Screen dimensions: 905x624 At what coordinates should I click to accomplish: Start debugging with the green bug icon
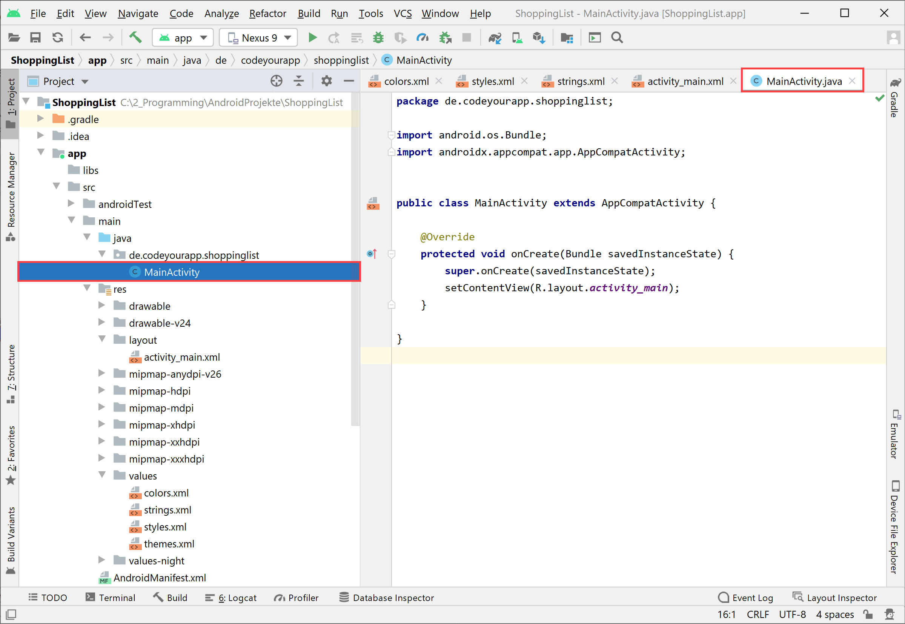(x=378, y=38)
